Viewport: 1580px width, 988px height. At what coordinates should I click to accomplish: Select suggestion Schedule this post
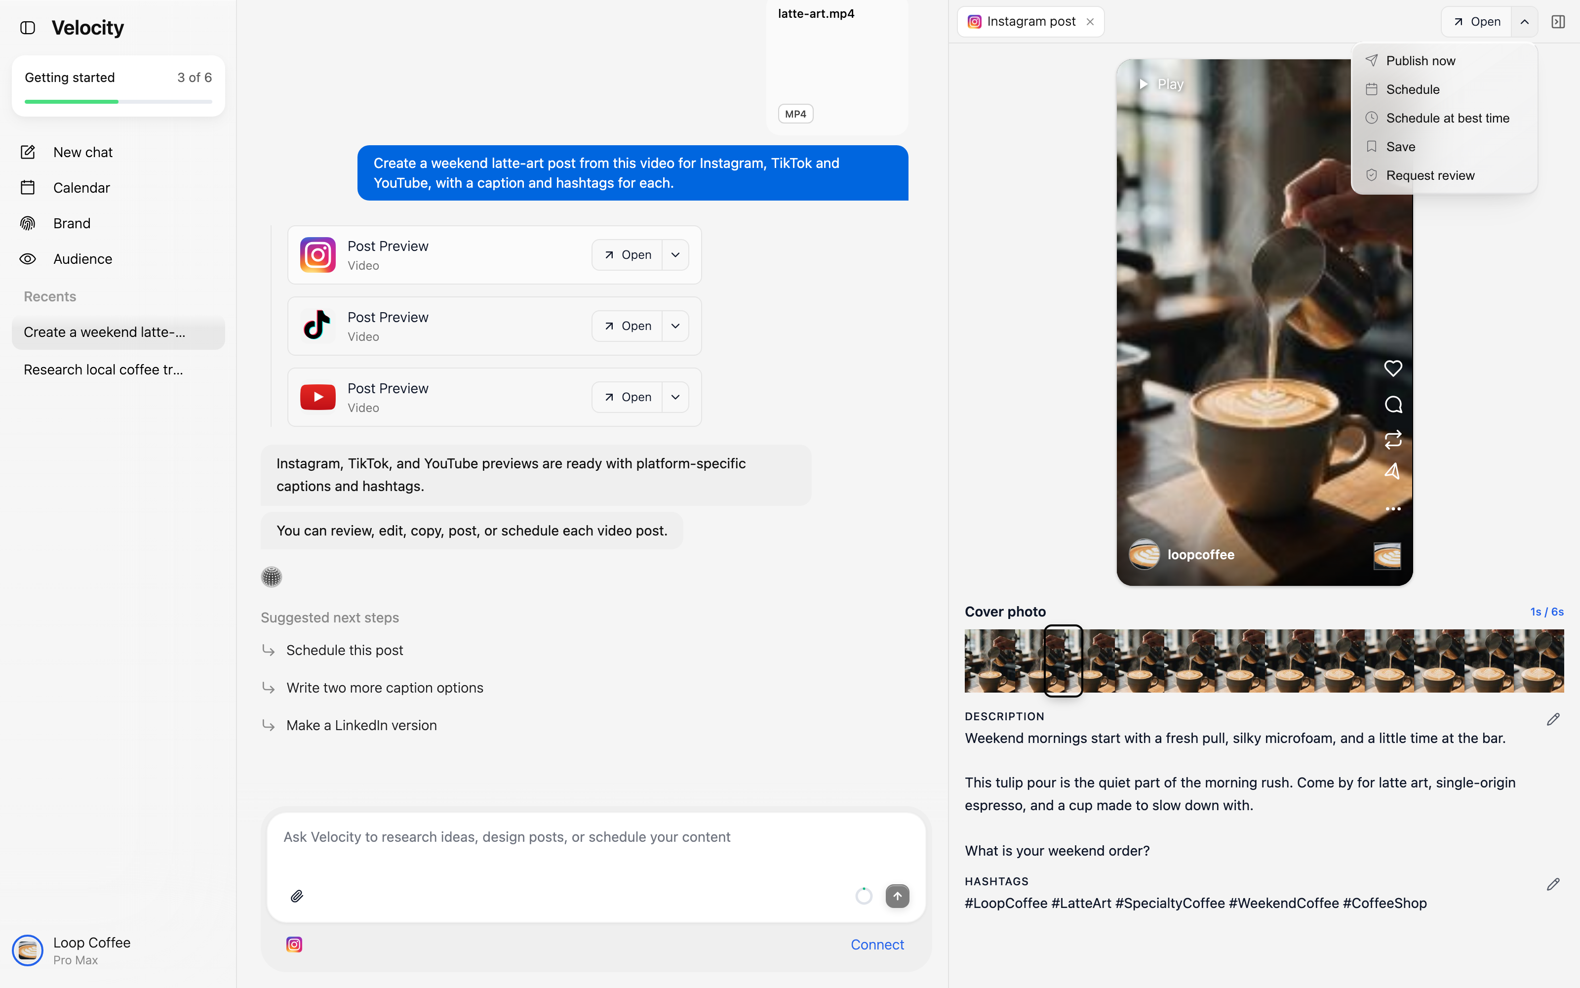(344, 650)
